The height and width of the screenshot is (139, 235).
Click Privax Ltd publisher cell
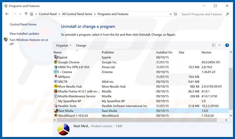(x=108, y=67)
